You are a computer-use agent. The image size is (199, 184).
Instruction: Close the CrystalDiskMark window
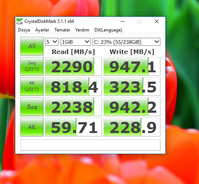click(157, 21)
